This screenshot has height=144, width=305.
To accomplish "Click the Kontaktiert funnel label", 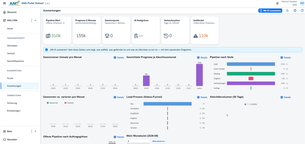I will point(134,109).
